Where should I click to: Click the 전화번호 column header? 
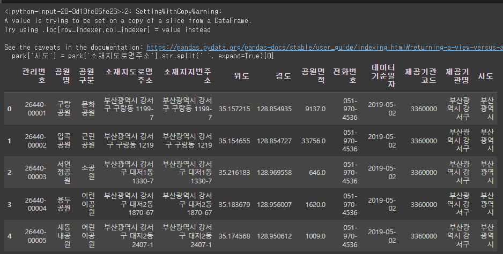[x=344, y=75]
